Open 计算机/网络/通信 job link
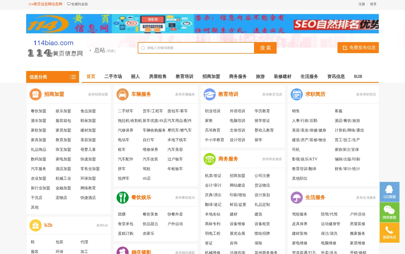405x254 pixels. pos(349,130)
